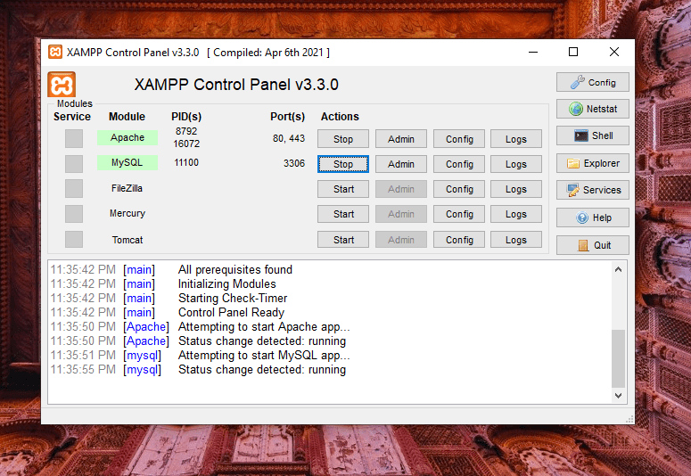Toggle the Mercury service checkbox

[74, 214]
